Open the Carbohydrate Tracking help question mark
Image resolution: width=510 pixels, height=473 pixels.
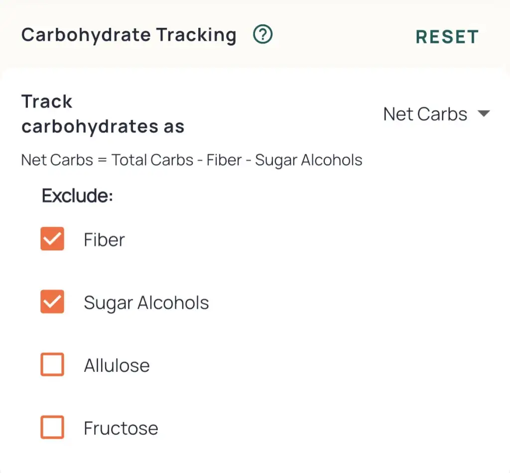(x=262, y=34)
